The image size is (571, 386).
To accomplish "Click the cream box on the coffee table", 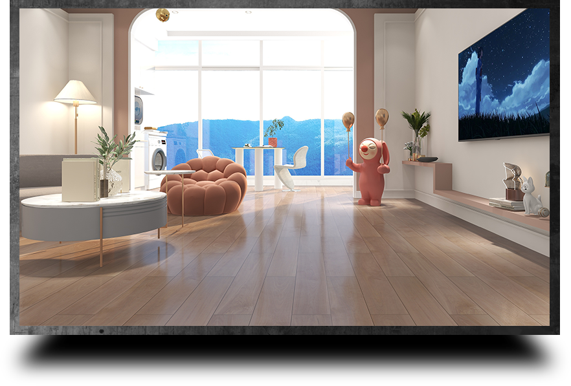I will 80,180.
